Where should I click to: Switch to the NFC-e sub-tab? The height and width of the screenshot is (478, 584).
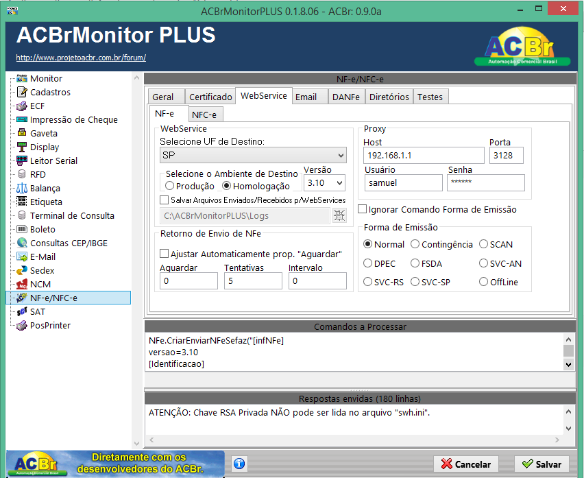coord(206,115)
